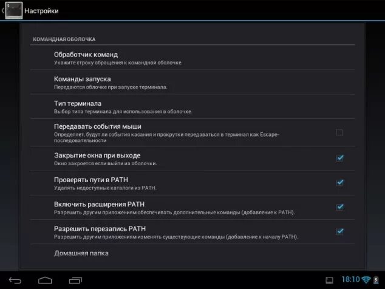
Task: Tap the Wi-Fi status icon
Action: pyautogui.click(x=366, y=280)
